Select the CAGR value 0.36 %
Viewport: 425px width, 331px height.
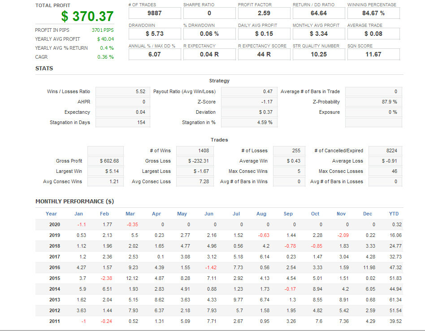coord(105,57)
